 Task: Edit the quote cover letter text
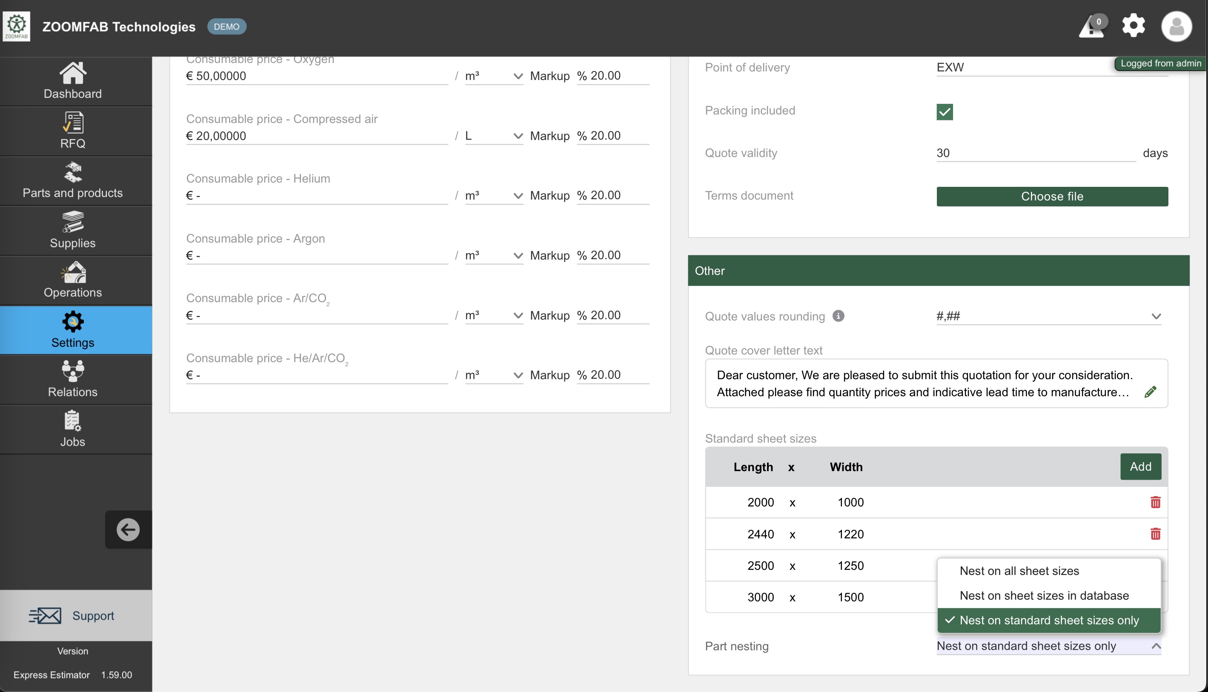point(1150,392)
